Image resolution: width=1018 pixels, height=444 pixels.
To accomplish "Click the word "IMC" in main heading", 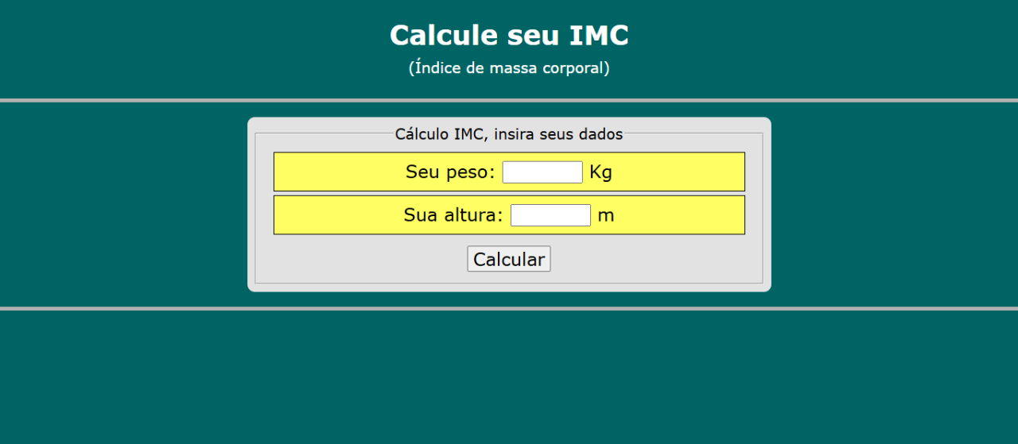I will (599, 36).
